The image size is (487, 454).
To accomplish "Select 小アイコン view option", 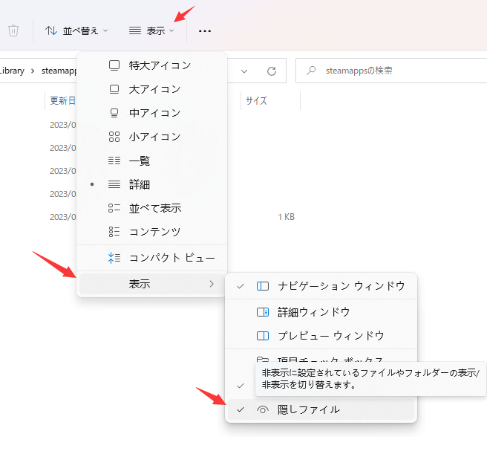I will click(151, 137).
